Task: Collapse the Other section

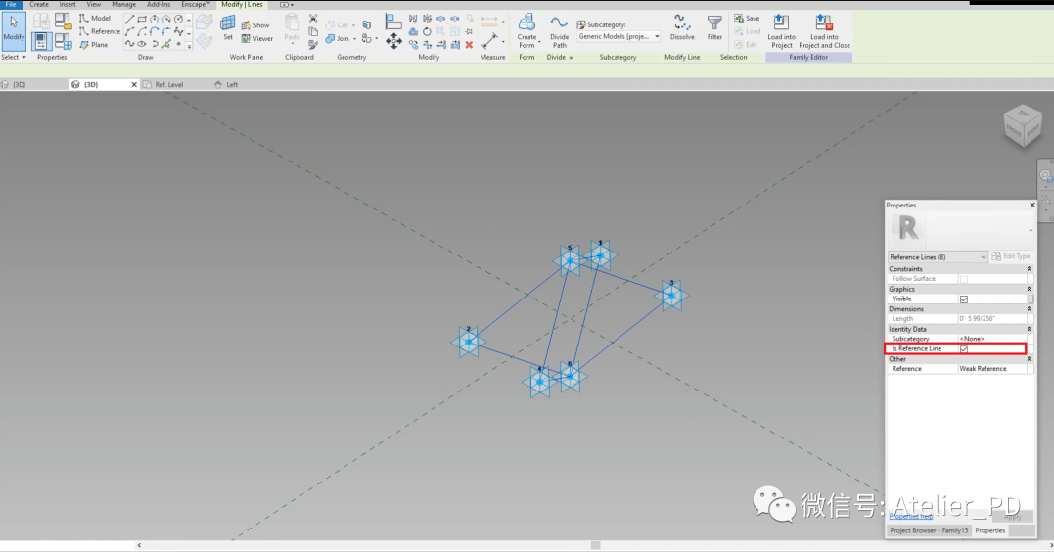Action: [1029, 359]
